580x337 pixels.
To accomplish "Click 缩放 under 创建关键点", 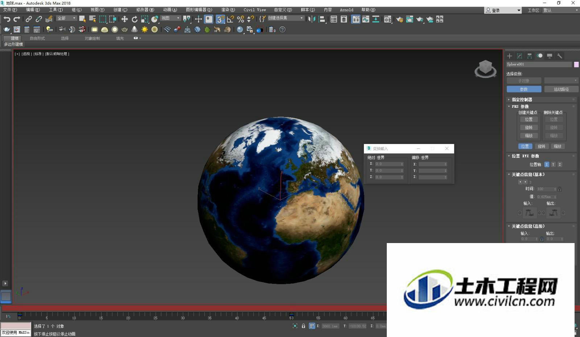I will [x=529, y=136].
